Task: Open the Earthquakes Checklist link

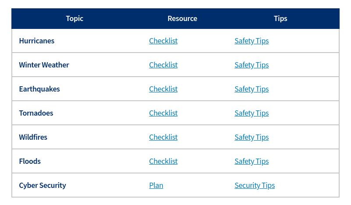Action: (163, 89)
